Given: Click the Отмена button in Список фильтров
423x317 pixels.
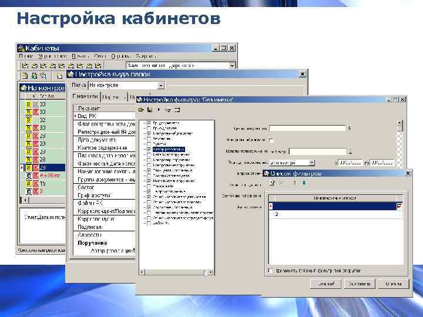Looking at the screenshot, I should tap(394, 284).
